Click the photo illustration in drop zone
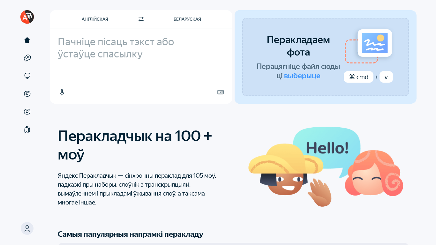The height and width of the screenshot is (245, 436). pos(369,46)
